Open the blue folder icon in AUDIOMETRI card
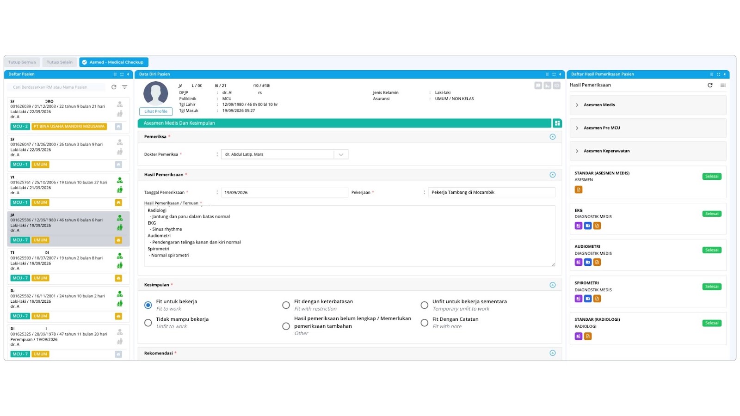740x416 pixels. [588, 262]
